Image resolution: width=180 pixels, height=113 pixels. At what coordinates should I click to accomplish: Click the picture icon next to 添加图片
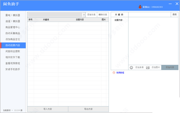pos(148,67)
